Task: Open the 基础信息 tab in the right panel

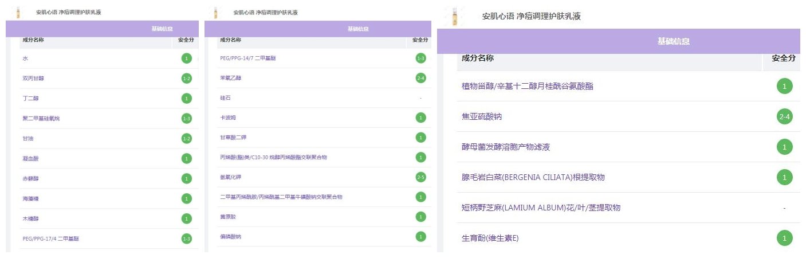Action: pos(674,41)
